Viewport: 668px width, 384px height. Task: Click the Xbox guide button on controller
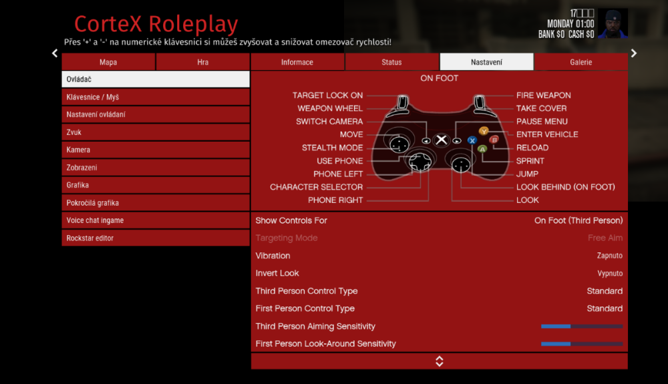tap(441, 140)
